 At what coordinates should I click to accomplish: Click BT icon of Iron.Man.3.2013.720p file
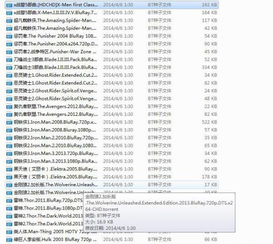pyautogui.click(x=9, y=154)
